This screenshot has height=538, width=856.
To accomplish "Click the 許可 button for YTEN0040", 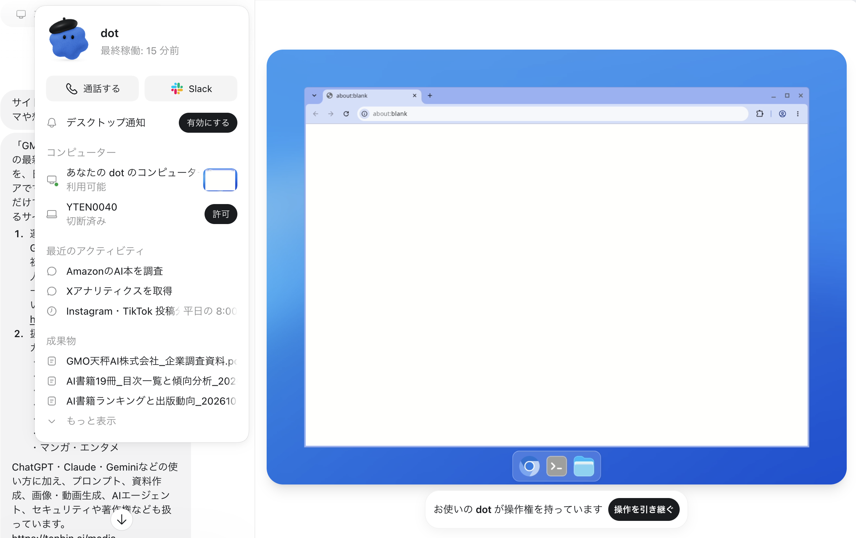I will coord(221,214).
